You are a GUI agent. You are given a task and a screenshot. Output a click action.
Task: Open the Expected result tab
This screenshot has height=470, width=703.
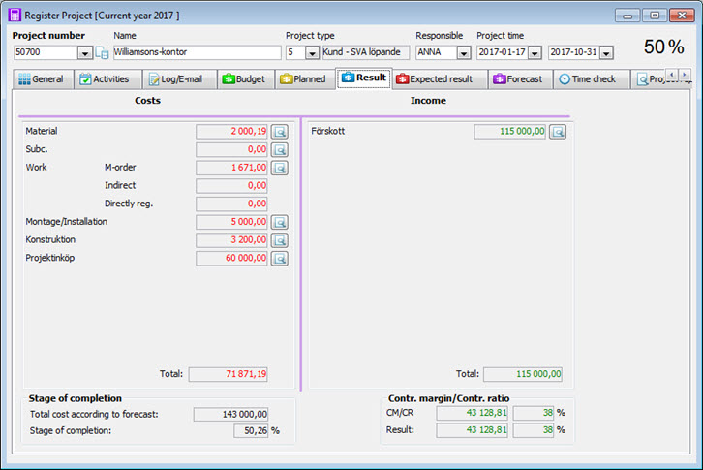coord(439,79)
